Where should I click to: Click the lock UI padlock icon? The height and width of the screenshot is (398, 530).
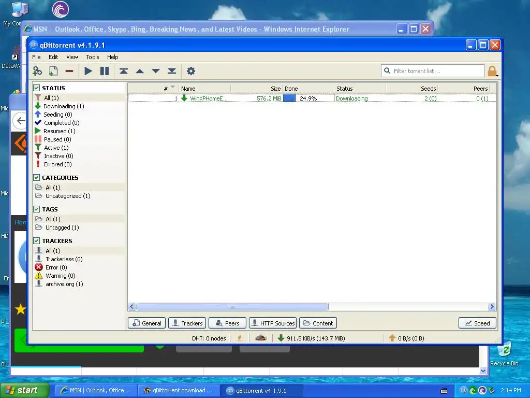pyautogui.click(x=492, y=71)
